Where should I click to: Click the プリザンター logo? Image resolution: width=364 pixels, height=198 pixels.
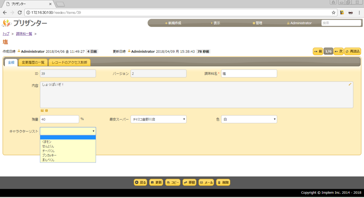coord(25,23)
